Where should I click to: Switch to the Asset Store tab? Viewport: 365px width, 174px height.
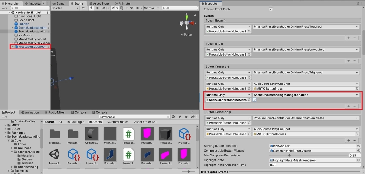click(99, 3)
